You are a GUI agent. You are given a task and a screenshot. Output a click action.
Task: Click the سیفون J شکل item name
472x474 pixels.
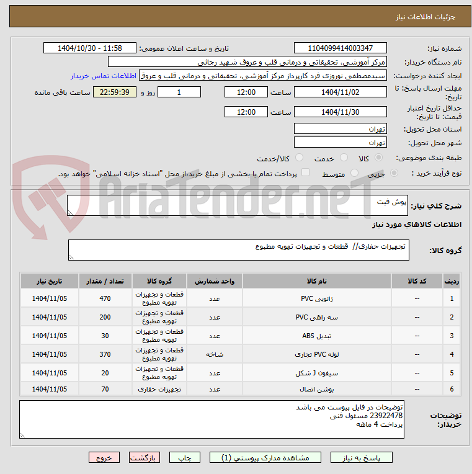click(317, 373)
